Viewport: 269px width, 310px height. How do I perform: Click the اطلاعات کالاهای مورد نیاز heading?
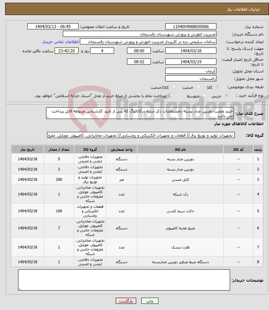[239, 124]
